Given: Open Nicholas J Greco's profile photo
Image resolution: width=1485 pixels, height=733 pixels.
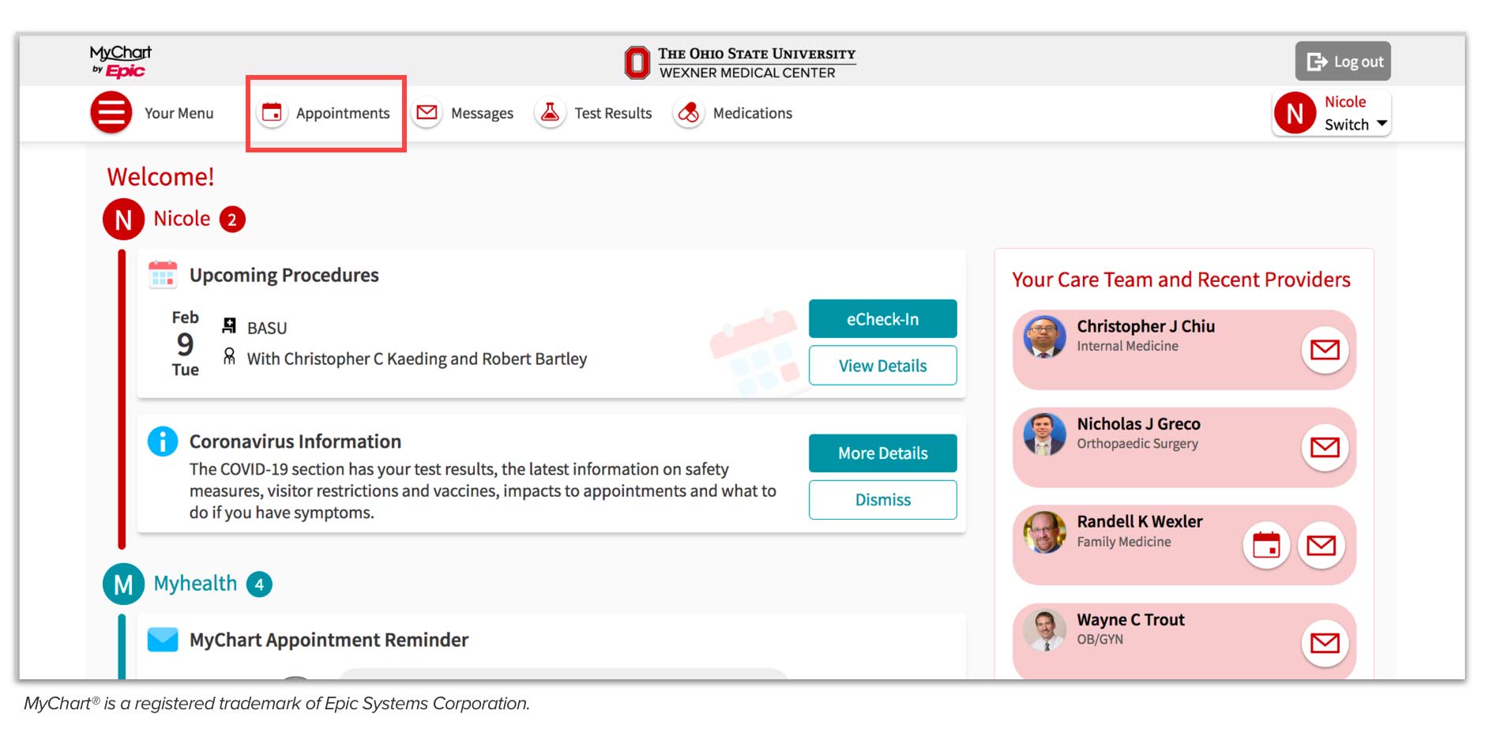Looking at the screenshot, I should coord(1044,434).
